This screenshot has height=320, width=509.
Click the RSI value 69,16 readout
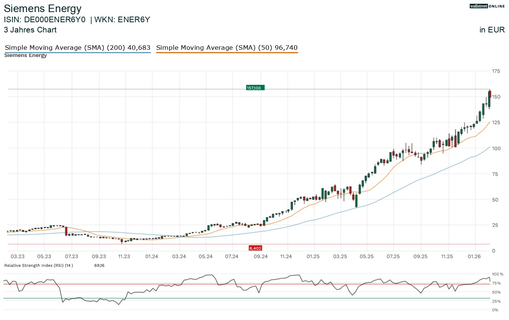[x=99, y=265]
